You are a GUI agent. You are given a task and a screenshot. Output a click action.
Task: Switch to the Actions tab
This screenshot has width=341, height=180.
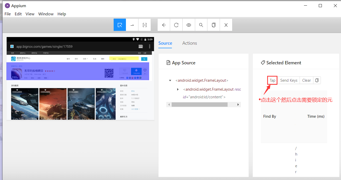pos(190,43)
